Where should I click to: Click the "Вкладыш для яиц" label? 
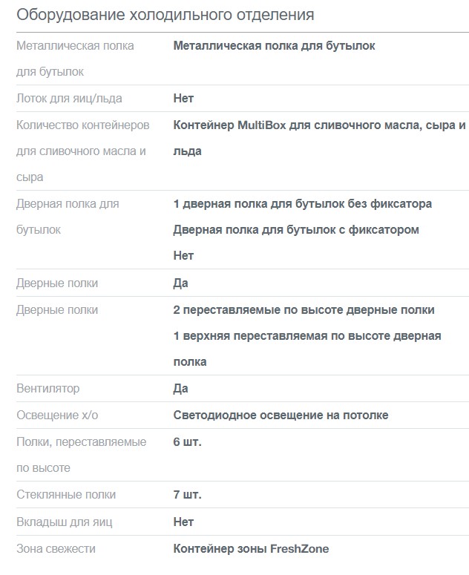(x=64, y=522)
